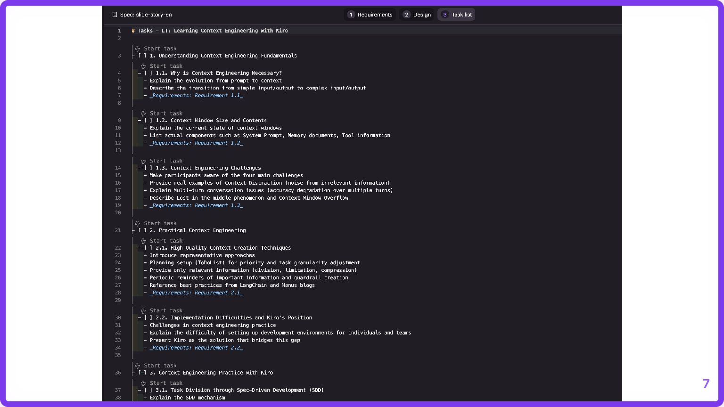Click line 'Explain the difficulty of setting up development environments'
Viewport: 724px width, 407px height.
(x=280, y=333)
